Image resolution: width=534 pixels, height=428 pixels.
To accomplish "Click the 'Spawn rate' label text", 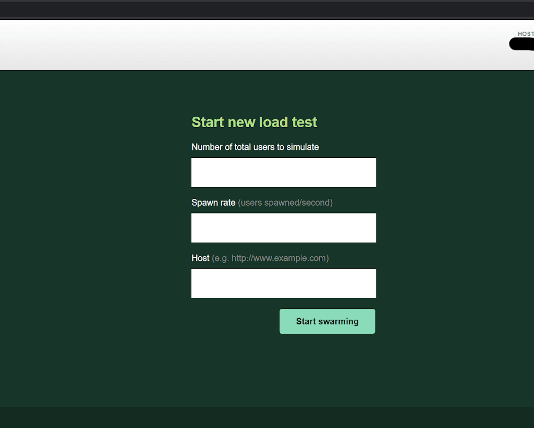I will (213, 203).
